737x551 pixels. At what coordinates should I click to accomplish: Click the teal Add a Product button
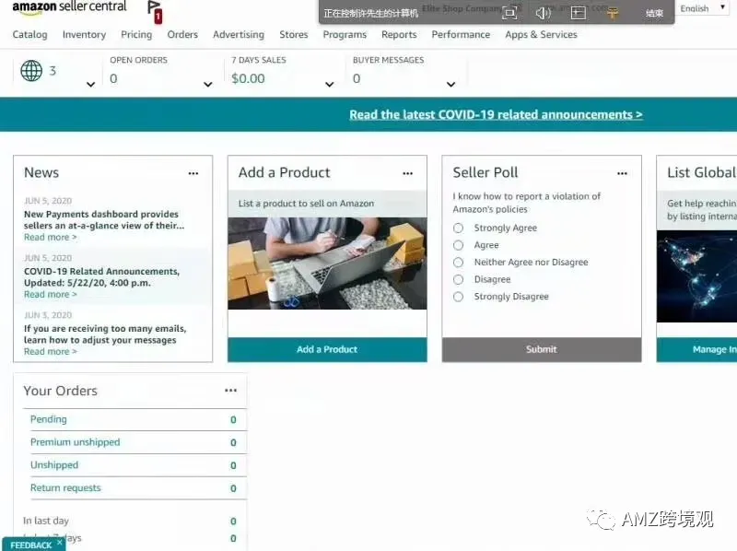click(327, 349)
